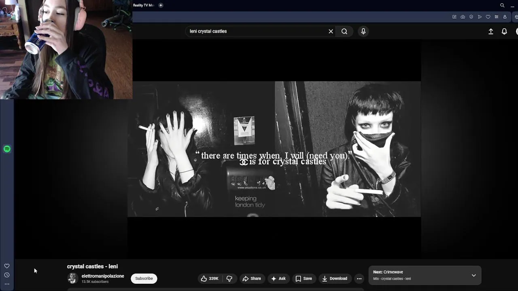Open tab search magnifier in title bar
Screen dimensions: 518x291
tap(502, 5)
